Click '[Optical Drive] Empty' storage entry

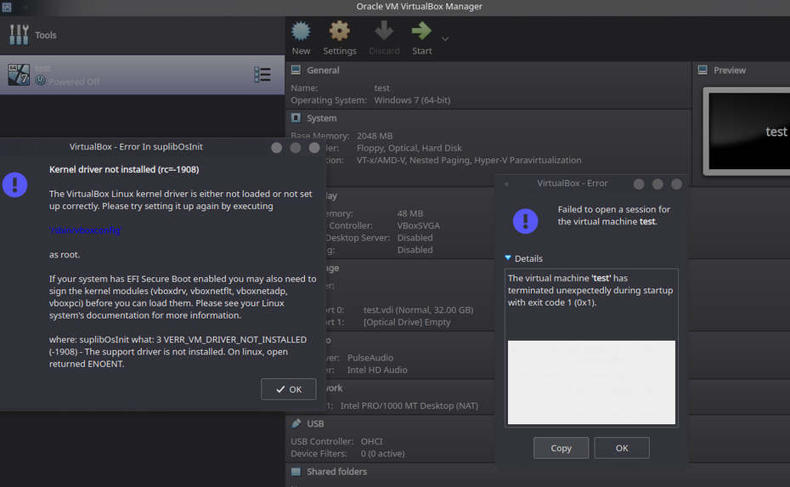click(x=407, y=321)
